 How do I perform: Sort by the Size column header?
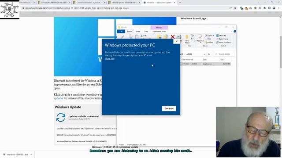tap(222, 60)
